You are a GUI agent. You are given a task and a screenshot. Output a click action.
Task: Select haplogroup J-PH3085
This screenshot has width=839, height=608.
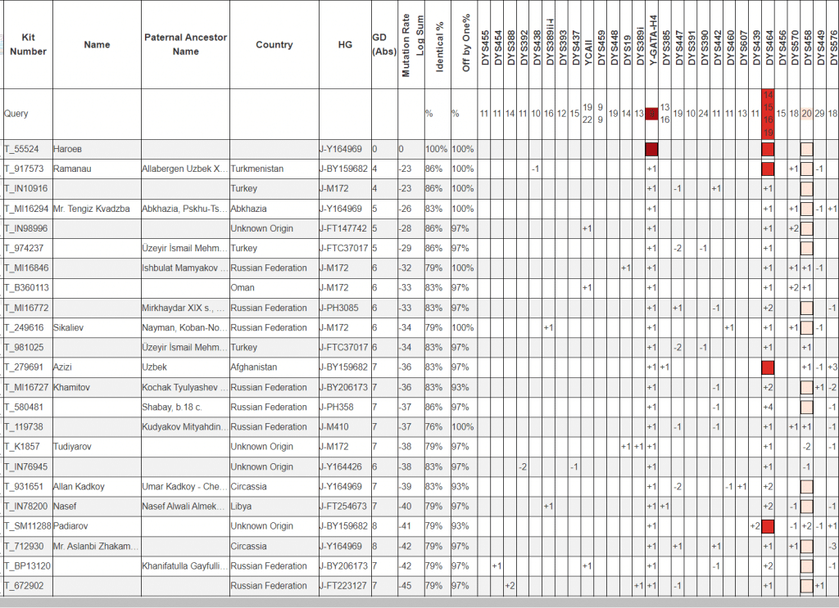[x=341, y=308]
